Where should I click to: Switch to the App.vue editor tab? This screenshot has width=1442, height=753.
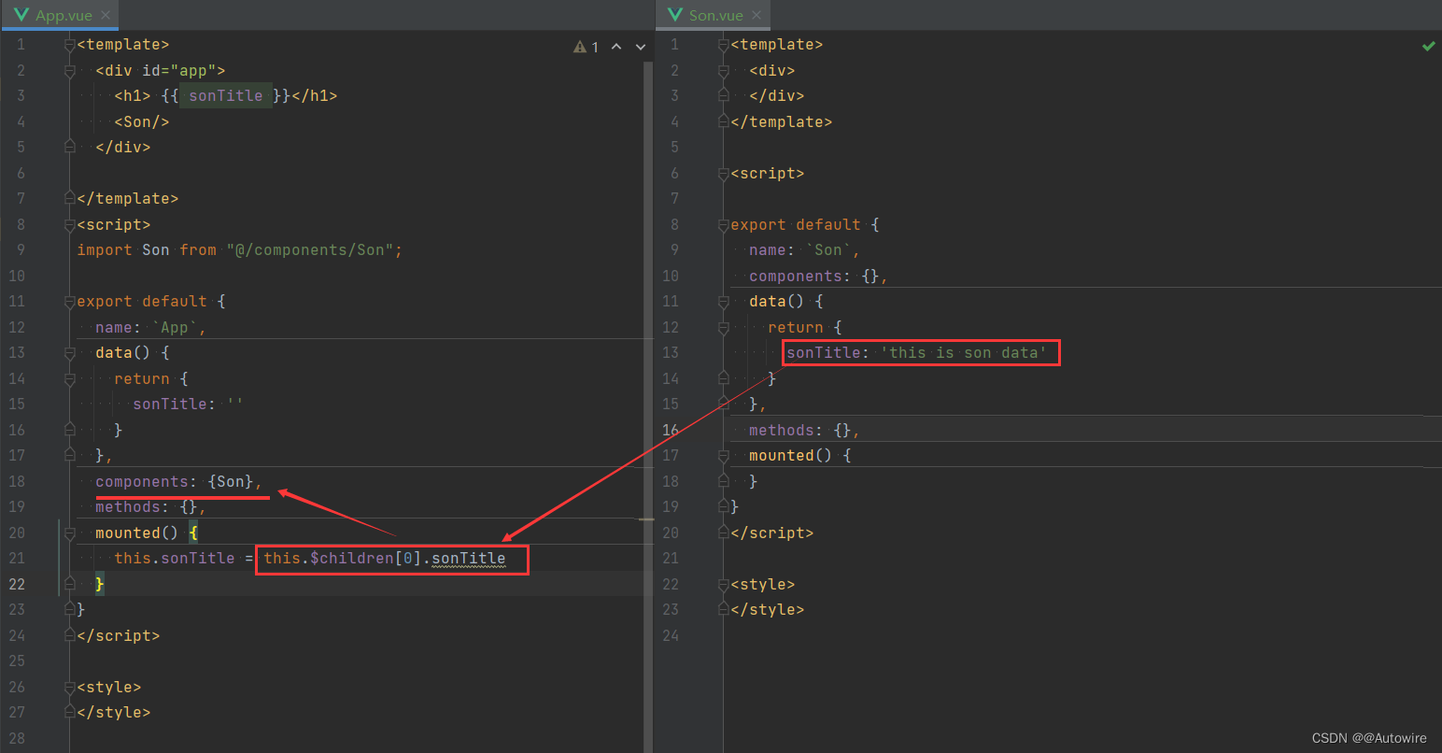point(63,15)
